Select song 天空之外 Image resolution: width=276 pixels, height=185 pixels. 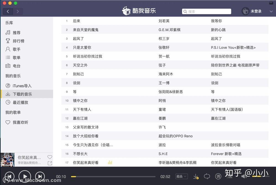pos(80,65)
